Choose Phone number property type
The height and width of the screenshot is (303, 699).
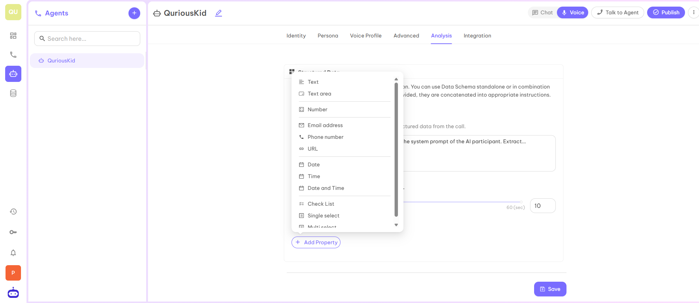345,137
